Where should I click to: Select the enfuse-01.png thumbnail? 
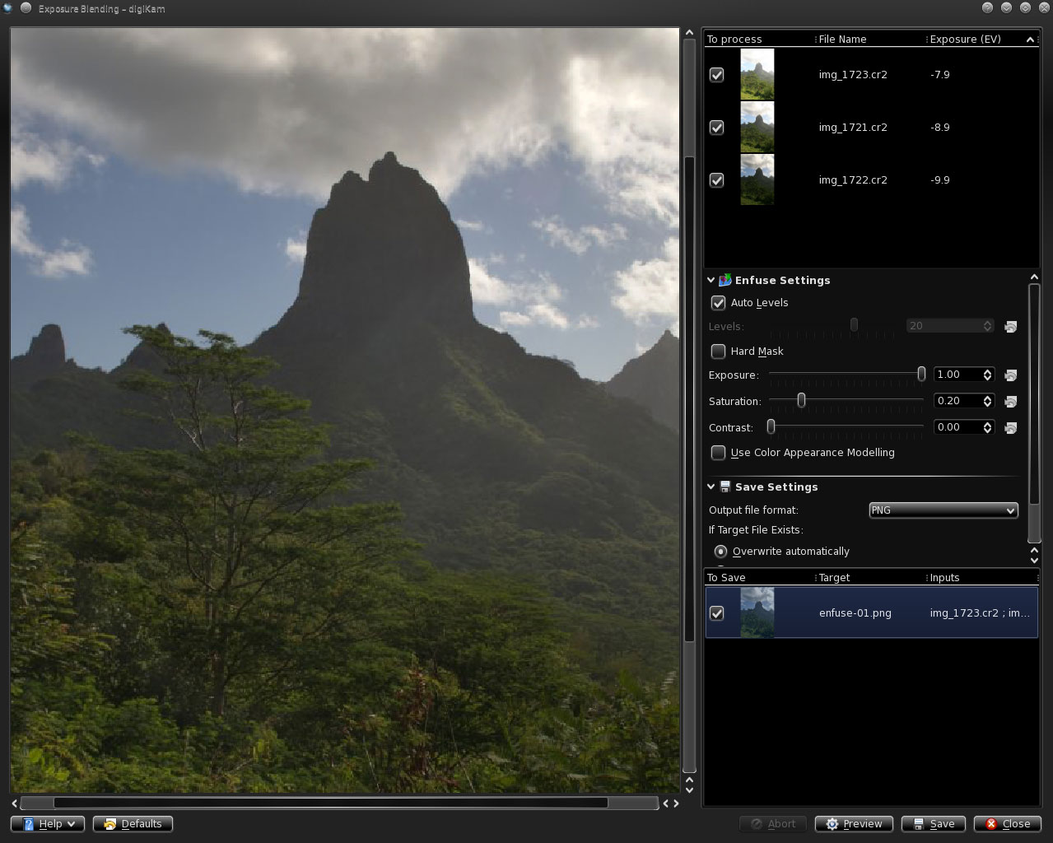(758, 612)
